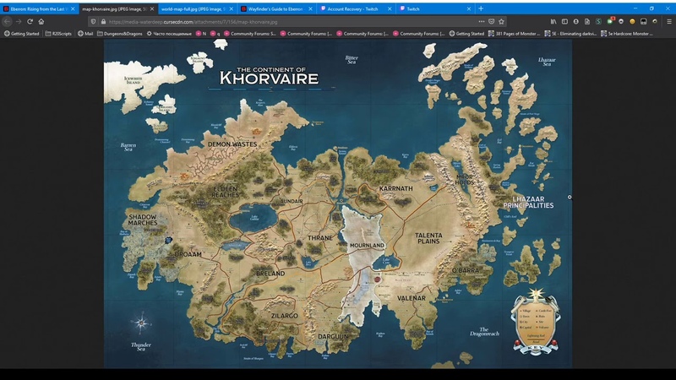Click the Khorvaire map image
Screen dimensions: 676x380
coord(337,204)
